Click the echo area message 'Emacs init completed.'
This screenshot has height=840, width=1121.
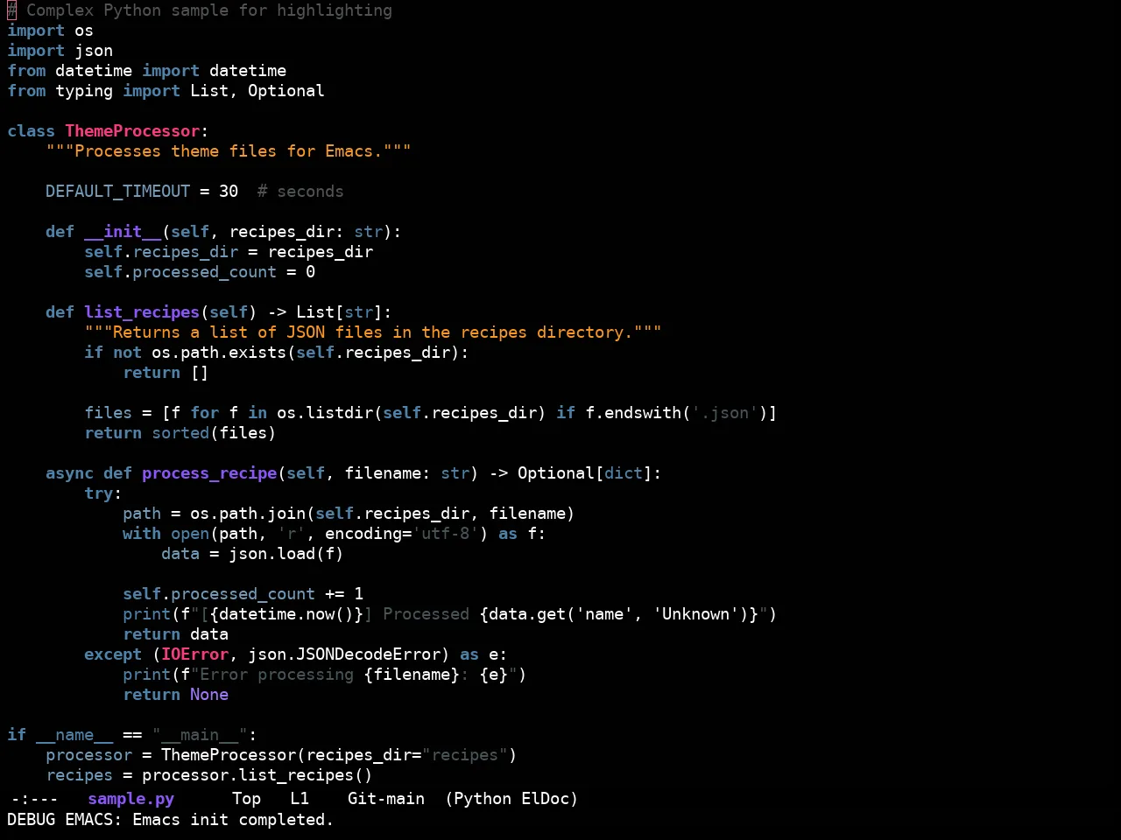point(233,820)
